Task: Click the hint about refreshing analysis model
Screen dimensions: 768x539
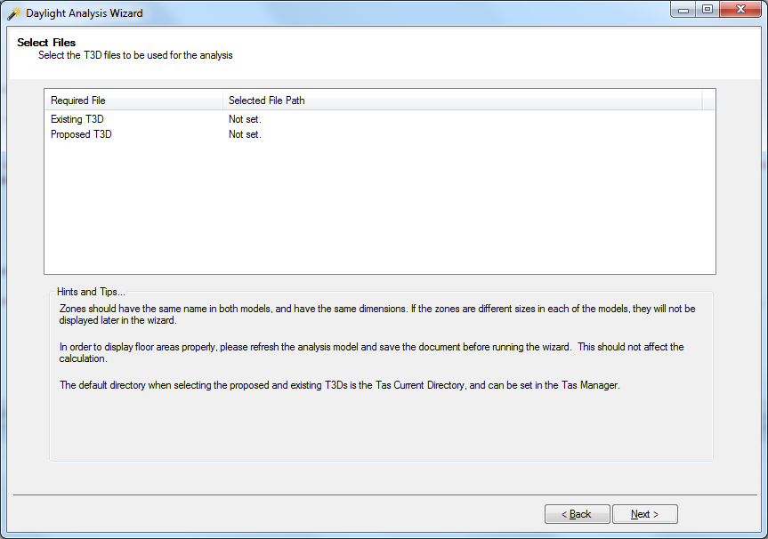Action: [x=371, y=352]
